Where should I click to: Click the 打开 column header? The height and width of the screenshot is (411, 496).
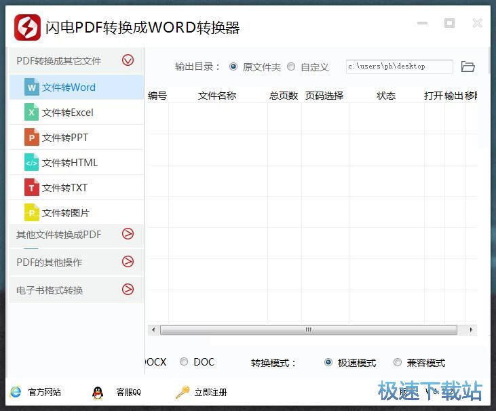click(x=434, y=96)
